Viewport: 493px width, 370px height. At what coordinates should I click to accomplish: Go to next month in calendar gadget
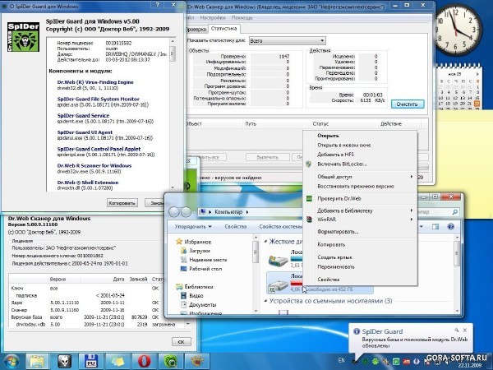click(477, 74)
